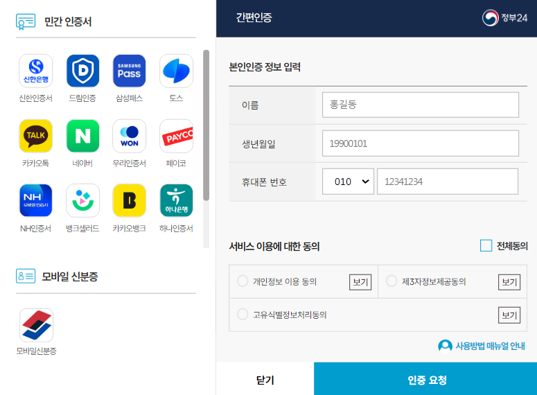Select the 고유식별정보처리동의 radio button
Image resolution: width=537 pixels, height=395 pixels.
coord(243,314)
